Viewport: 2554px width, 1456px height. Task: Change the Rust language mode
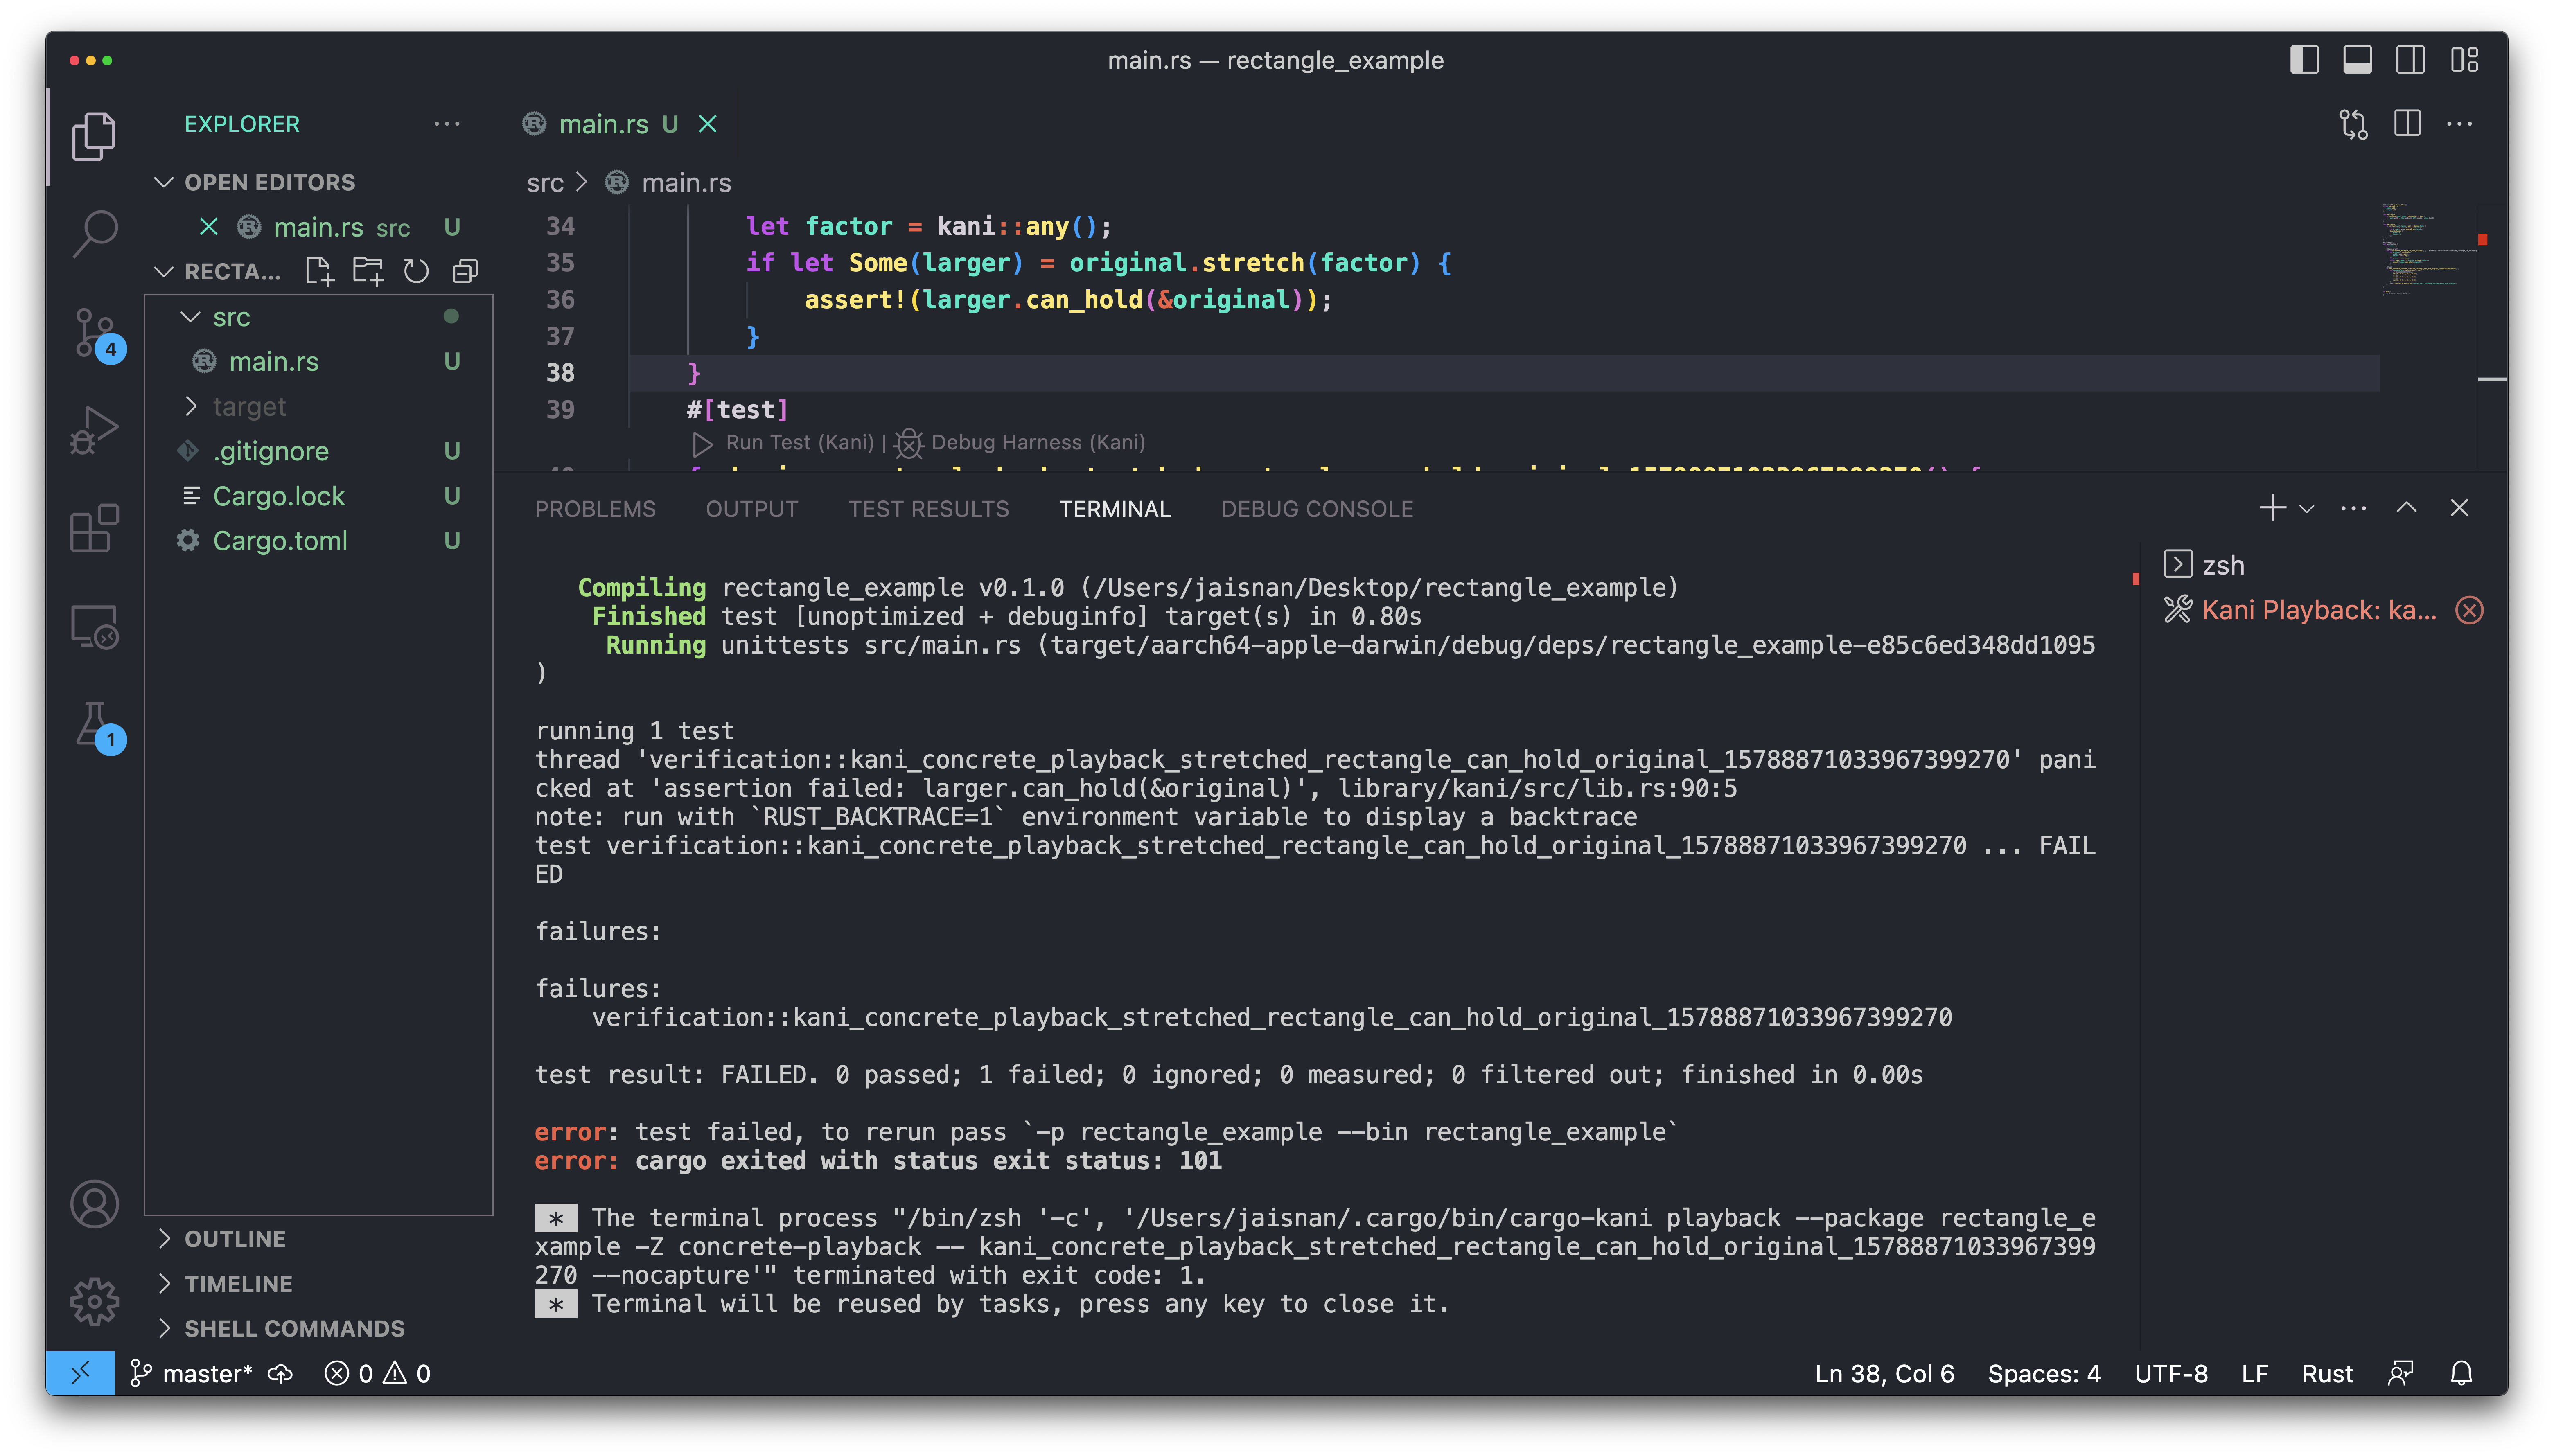[2326, 1373]
